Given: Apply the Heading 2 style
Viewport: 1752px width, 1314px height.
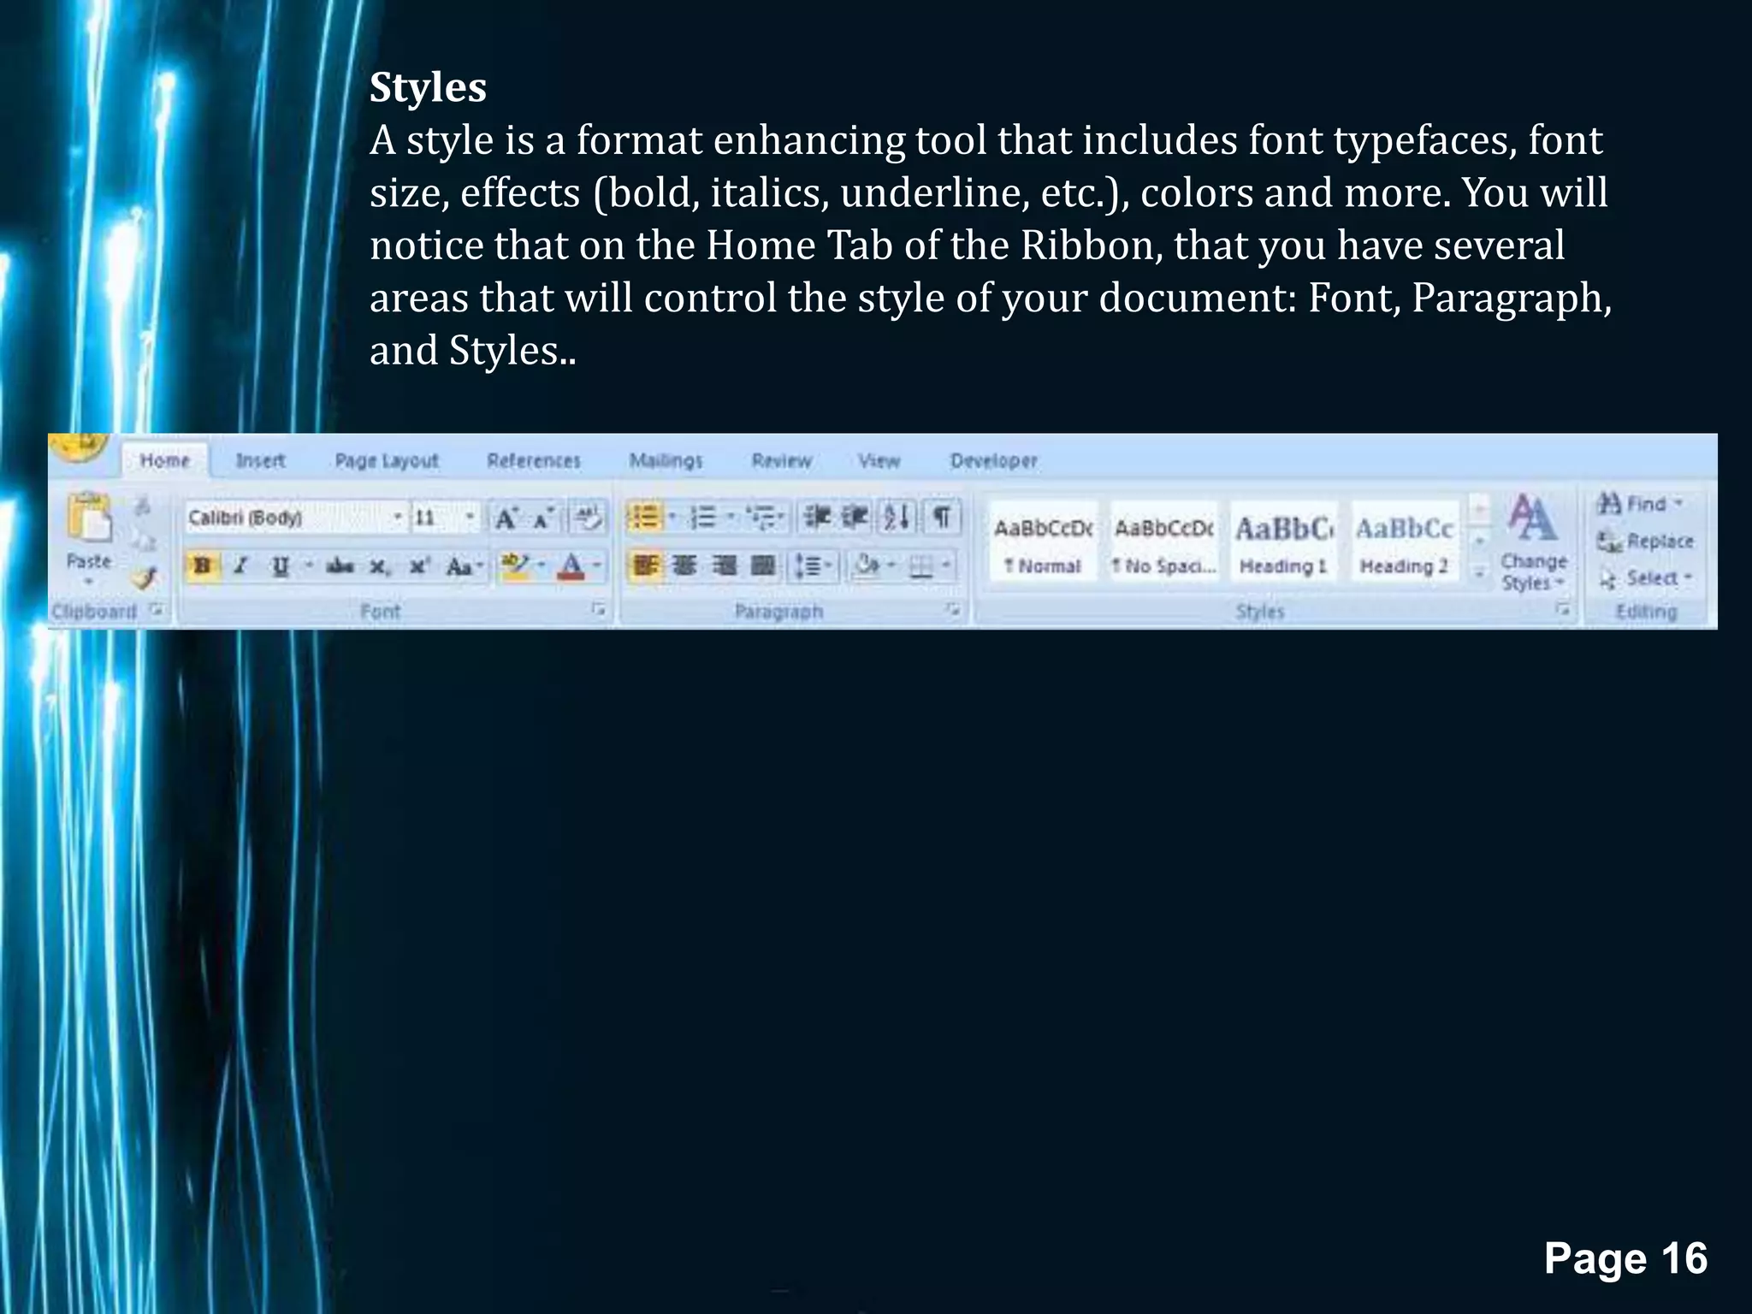Looking at the screenshot, I should [1405, 542].
